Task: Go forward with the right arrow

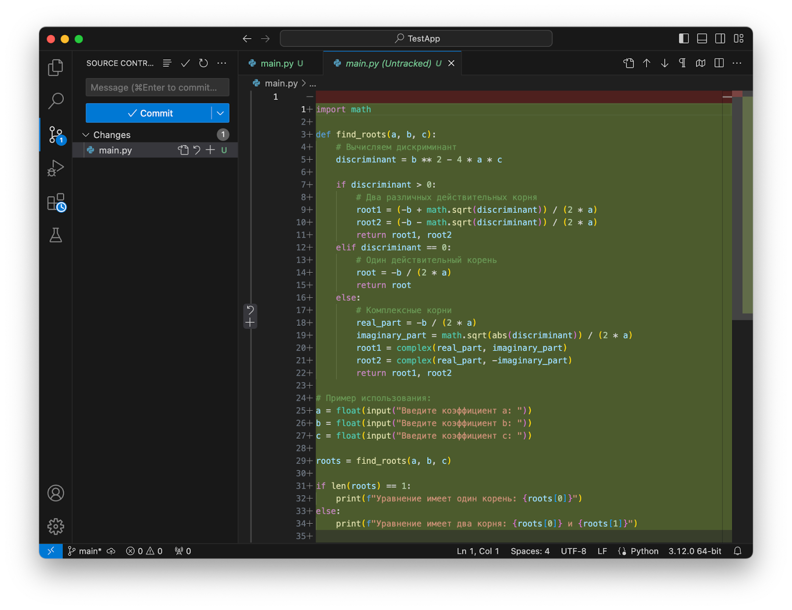Action: (x=265, y=39)
